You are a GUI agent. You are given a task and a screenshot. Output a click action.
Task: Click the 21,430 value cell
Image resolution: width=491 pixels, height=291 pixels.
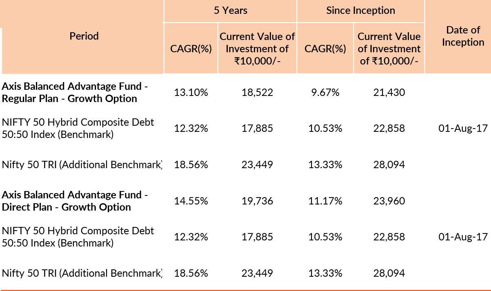[389, 93]
